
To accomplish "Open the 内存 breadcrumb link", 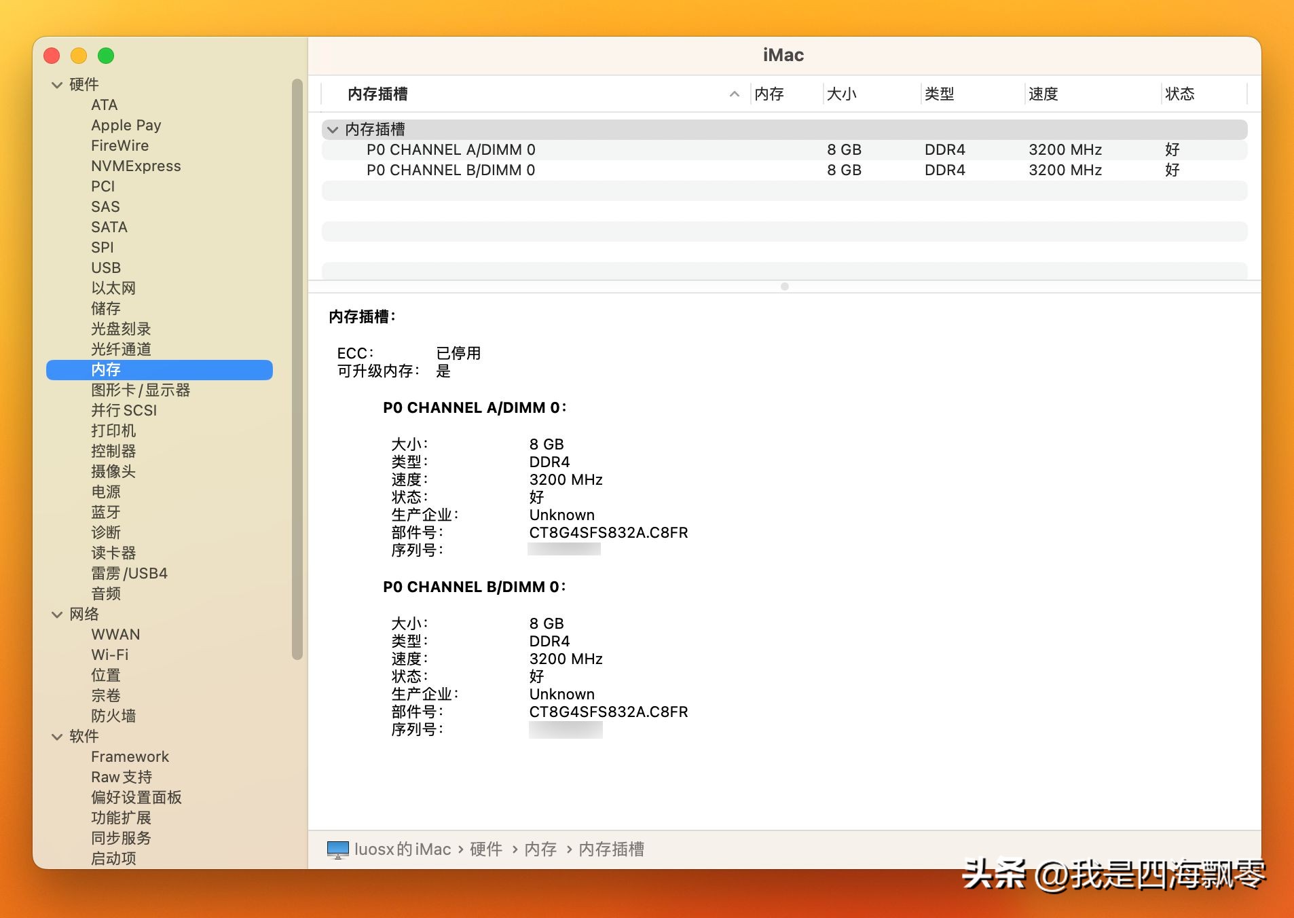I will [541, 849].
